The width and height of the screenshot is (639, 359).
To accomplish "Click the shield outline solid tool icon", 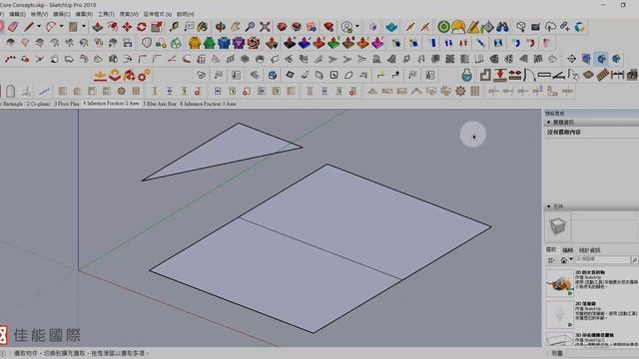I will [x=147, y=42].
